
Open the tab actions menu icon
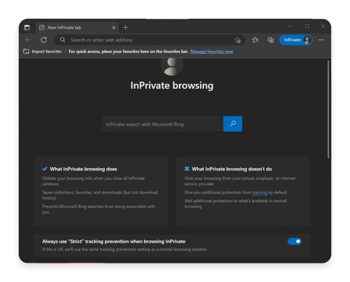27,28
